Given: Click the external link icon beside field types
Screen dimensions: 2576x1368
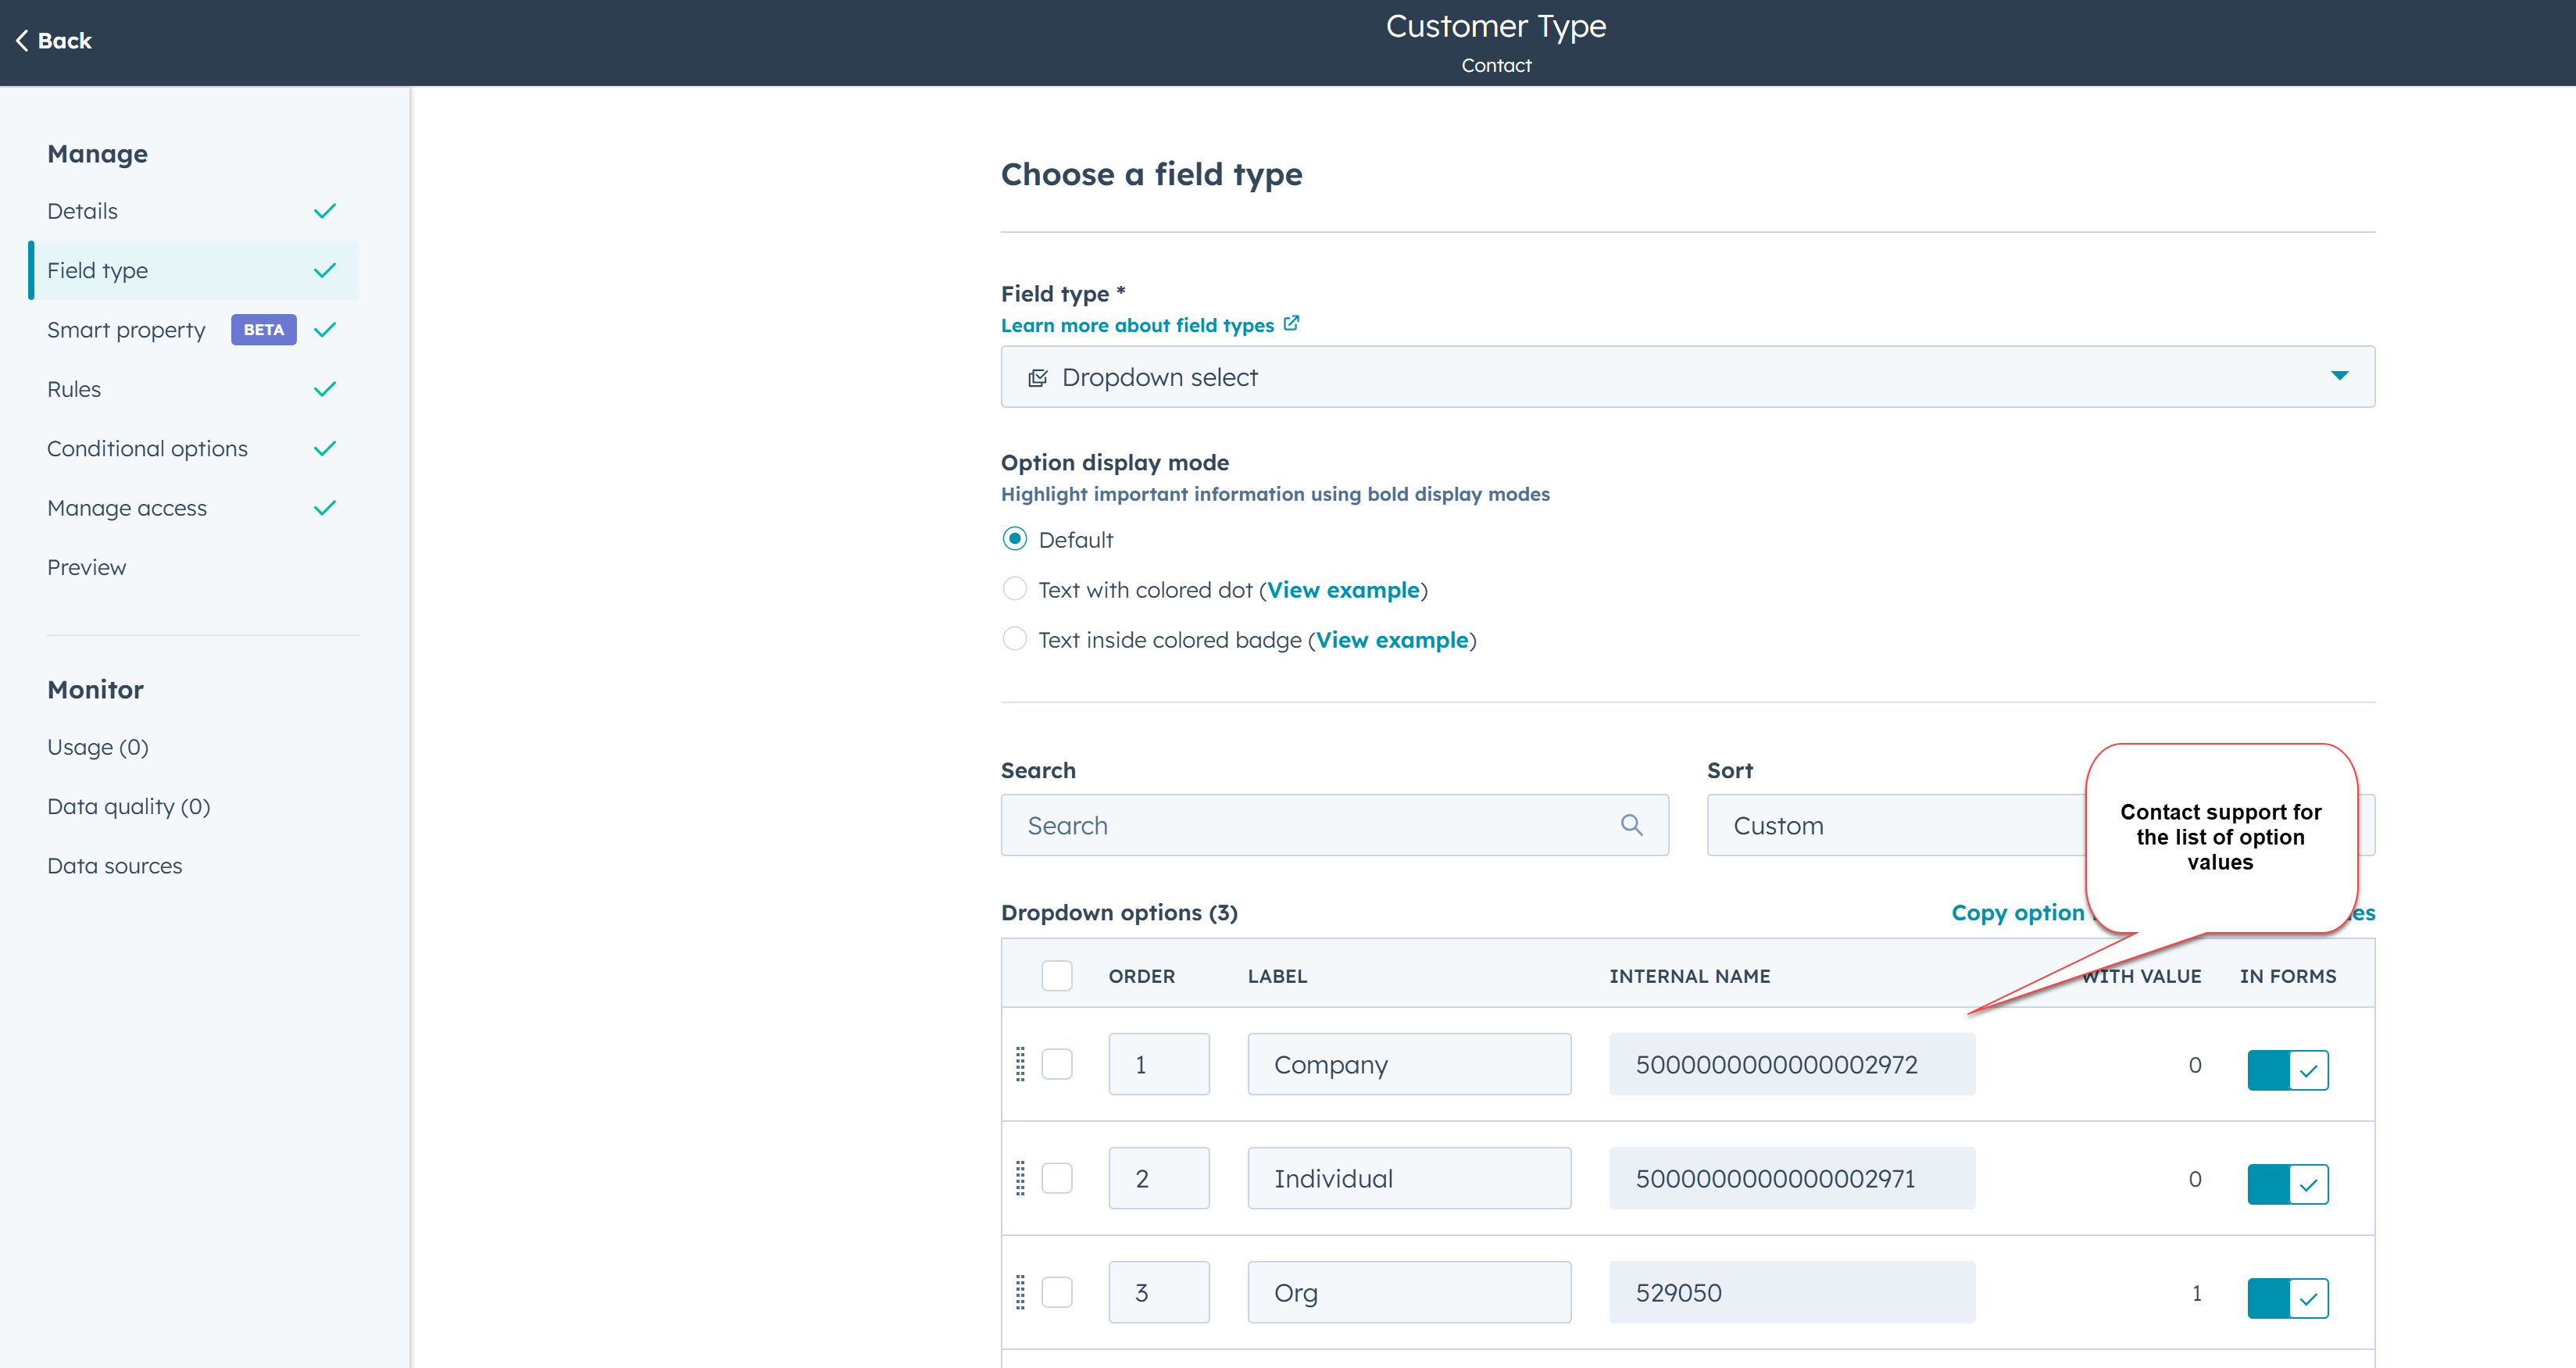Looking at the screenshot, I should point(1291,324).
